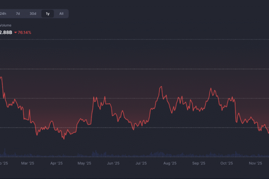Select the Sep '25 axis marker
The width and height of the screenshot is (269, 179).
[x=198, y=164]
